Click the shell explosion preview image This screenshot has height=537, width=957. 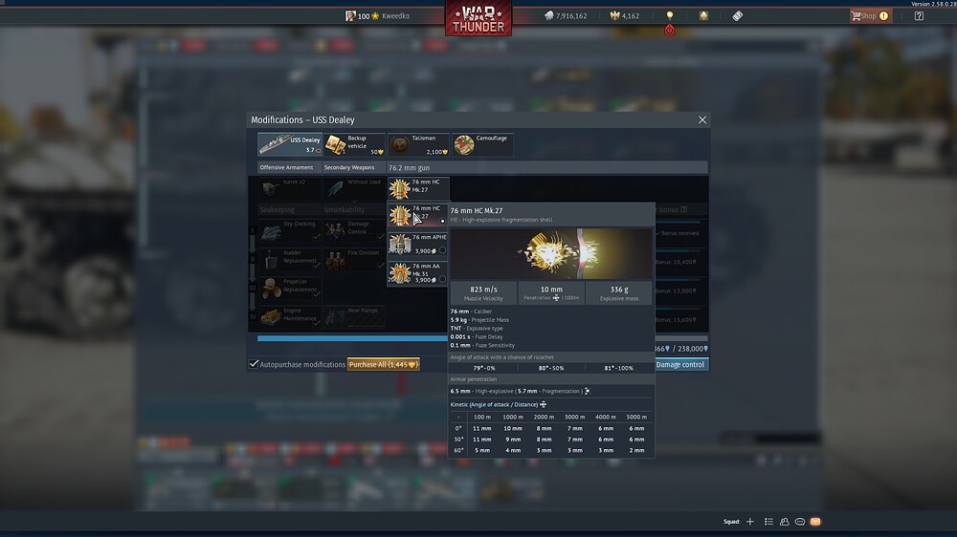(x=551, y=253)
